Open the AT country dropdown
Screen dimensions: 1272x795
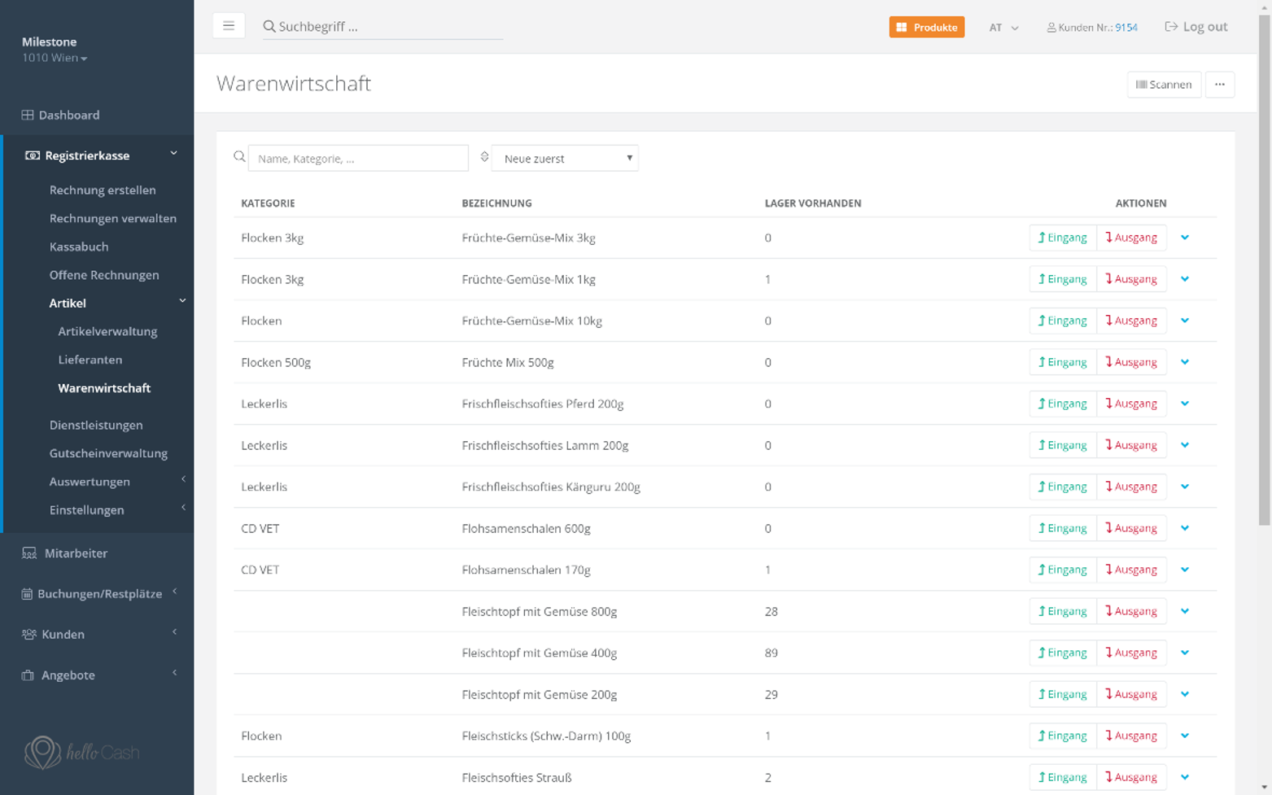point(1003,28)
